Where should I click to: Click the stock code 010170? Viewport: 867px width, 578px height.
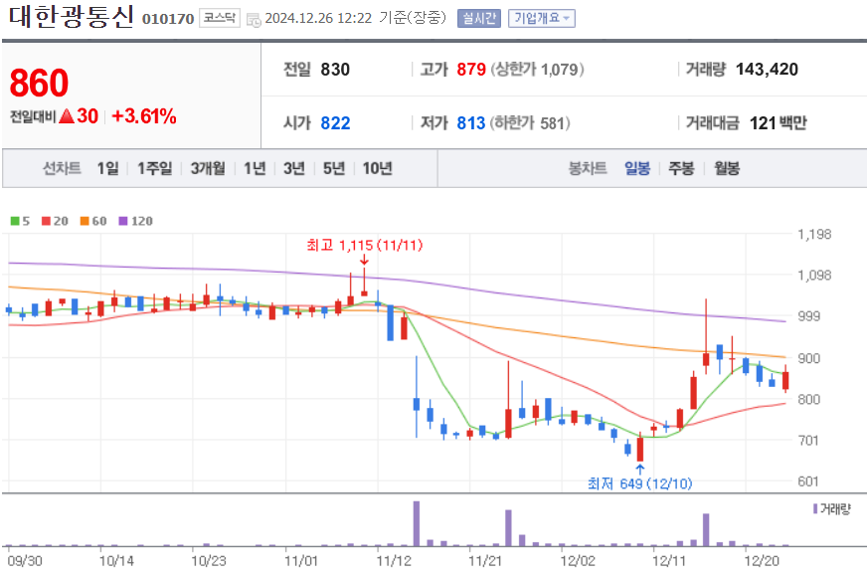(x=168, y=19)
